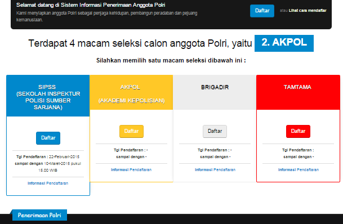
Task: Click the blue Daftar button under SIPSS
Action: pos(48,138)
